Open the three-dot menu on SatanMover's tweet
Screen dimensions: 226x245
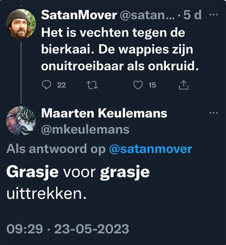pos(214,15)
